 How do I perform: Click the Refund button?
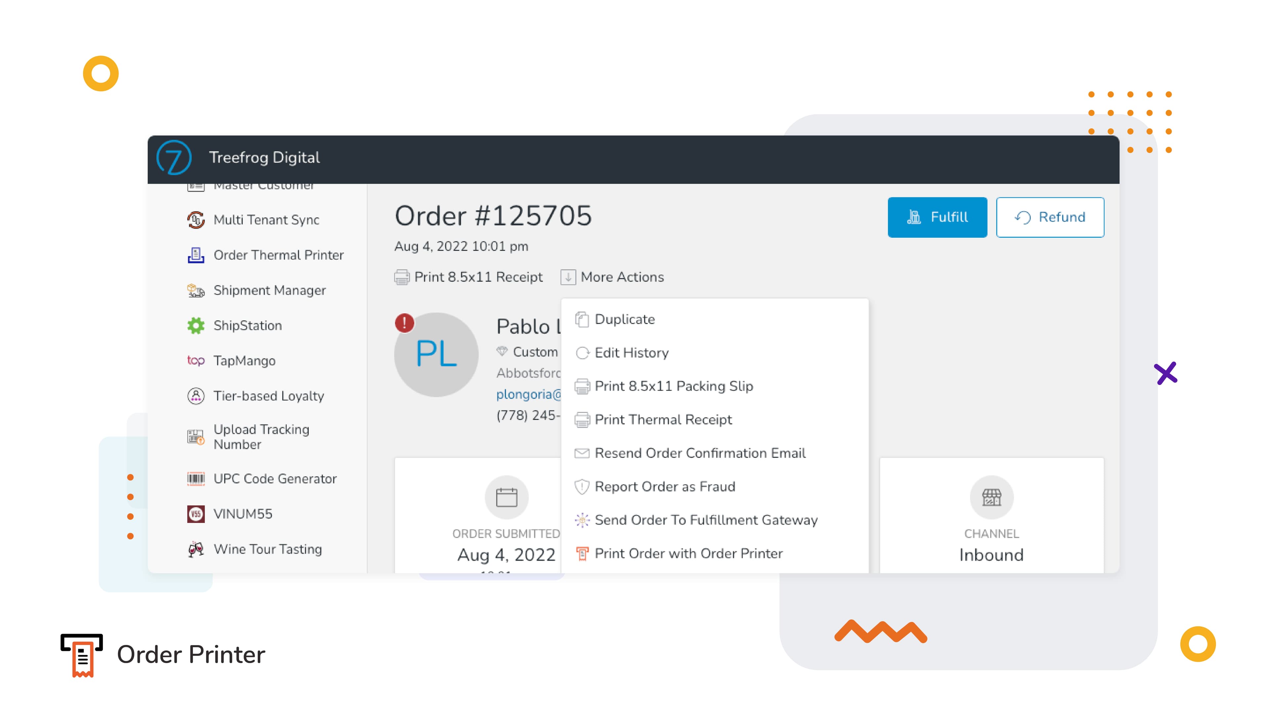pos(1050,217)
